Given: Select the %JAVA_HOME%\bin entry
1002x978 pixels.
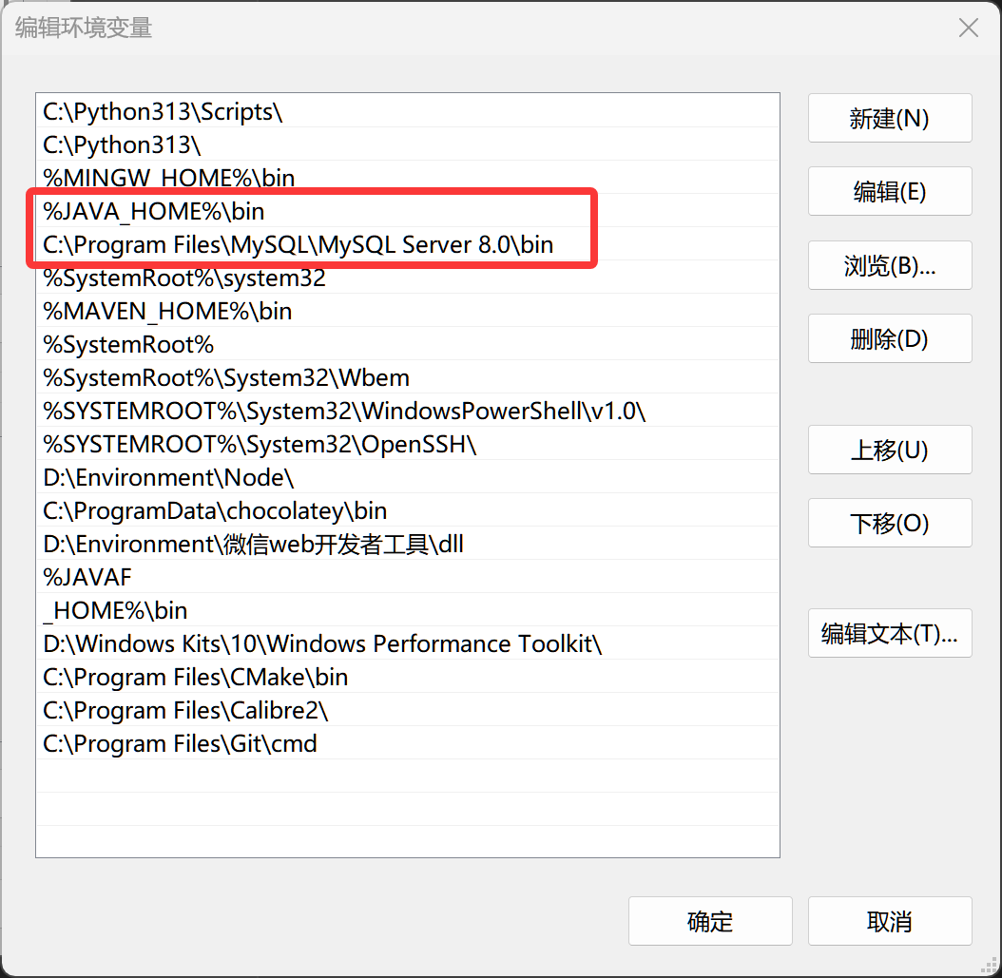Looking at the screenshot, I should tap(408, 211).
